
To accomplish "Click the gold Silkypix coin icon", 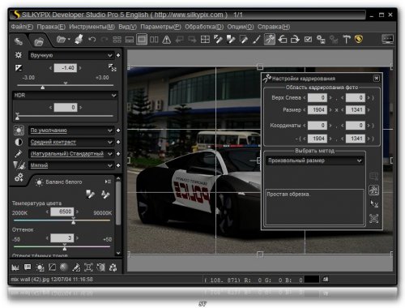I will [x=359, y=40].
